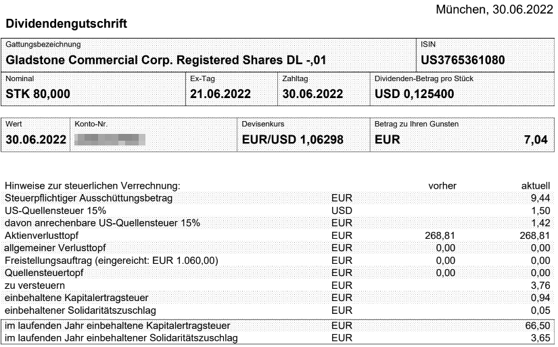Click the einbehaltene Kapitalertragsteuer value 0,94
The width and height of the screenshot is (558, 347).
click(x=540, y=298)
